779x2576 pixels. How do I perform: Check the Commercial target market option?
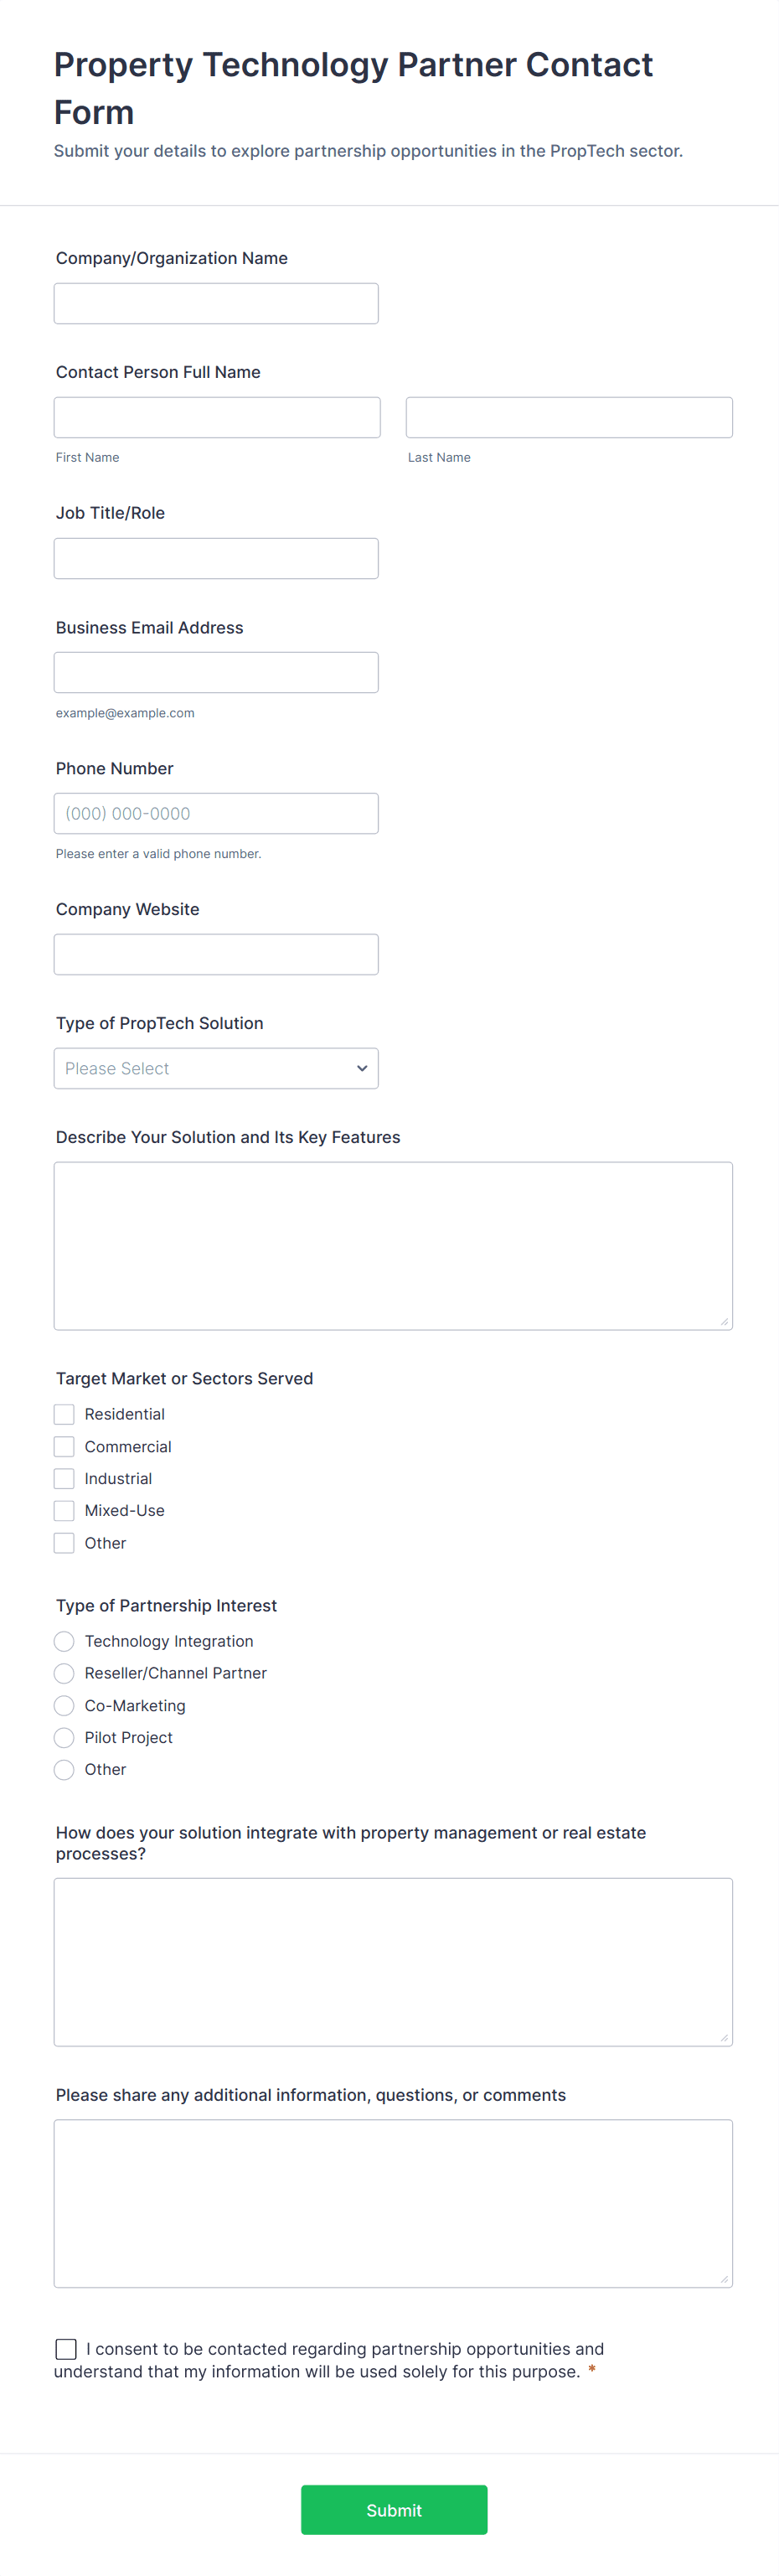(x=64, y=1446)
